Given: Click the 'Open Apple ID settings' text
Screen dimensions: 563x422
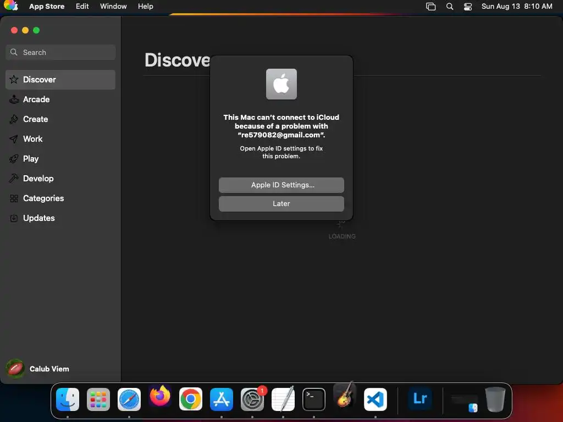Looking at the screenshot, I should tap(281, 152).
